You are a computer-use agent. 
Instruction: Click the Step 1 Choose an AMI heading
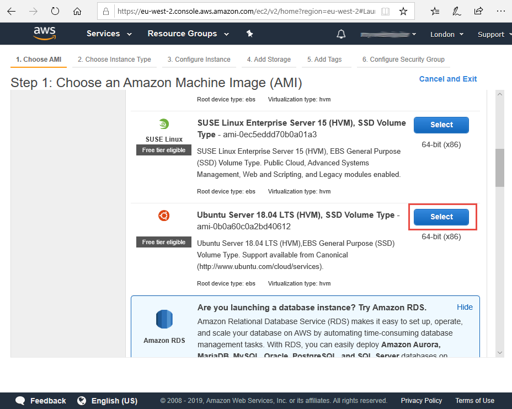coord(156,83)
